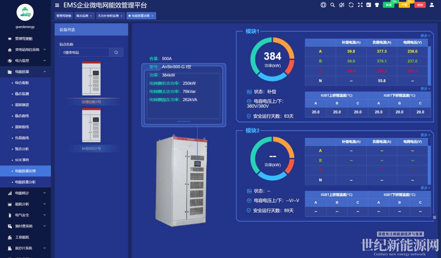Click the 模块1 safe-running shield icon

point(249,116)
